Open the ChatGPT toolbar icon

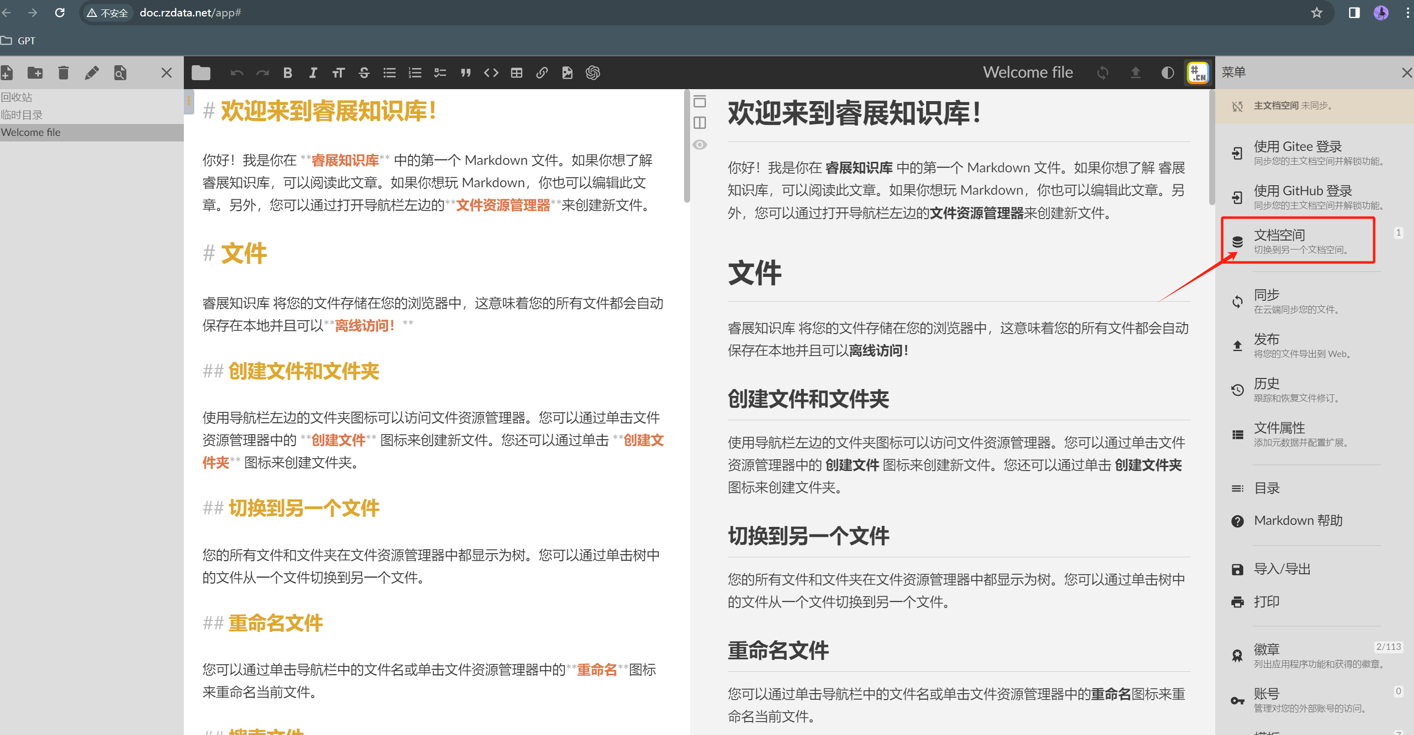(x=593, y=72)
